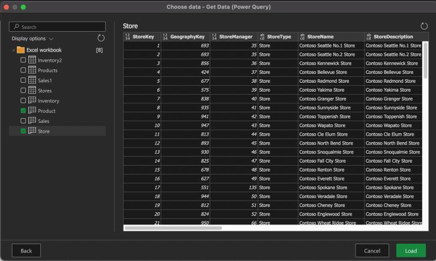
Task: Click the search magnifier icon
Action: click(16, 26)
